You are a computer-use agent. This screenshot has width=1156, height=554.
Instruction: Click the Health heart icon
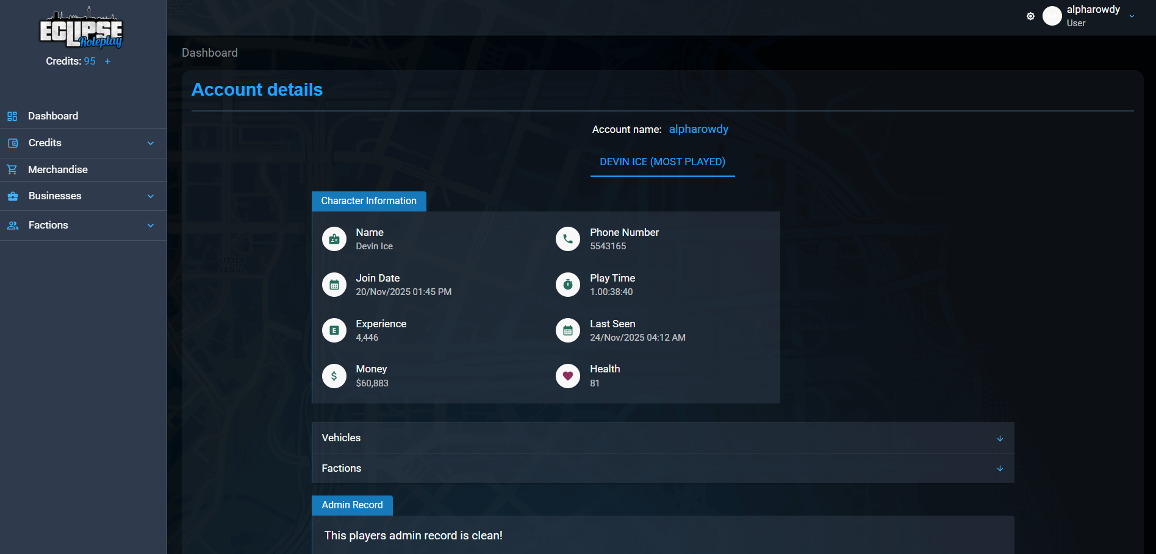coord(568,376)
